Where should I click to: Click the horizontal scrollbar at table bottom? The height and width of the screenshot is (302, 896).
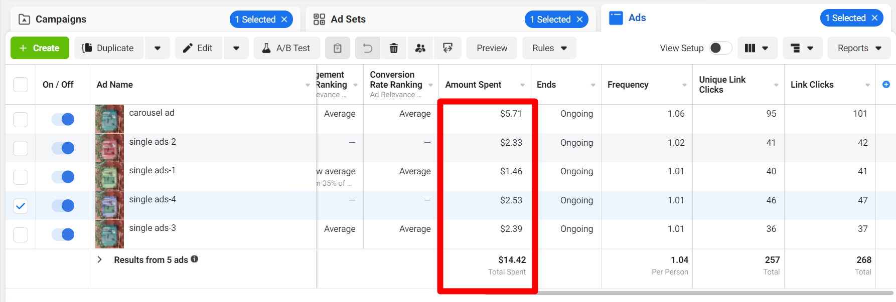[702, 293]
